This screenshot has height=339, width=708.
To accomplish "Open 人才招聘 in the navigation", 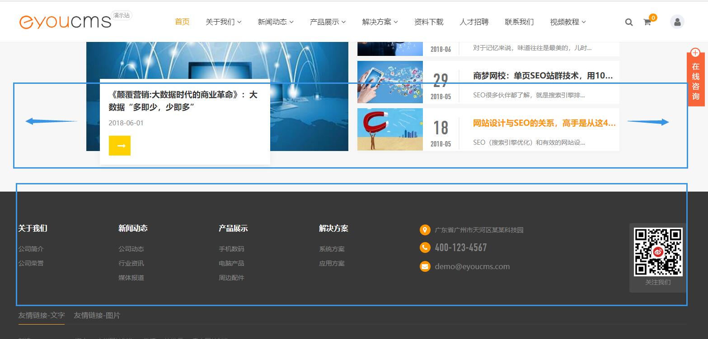I will (x=474, y=22).
